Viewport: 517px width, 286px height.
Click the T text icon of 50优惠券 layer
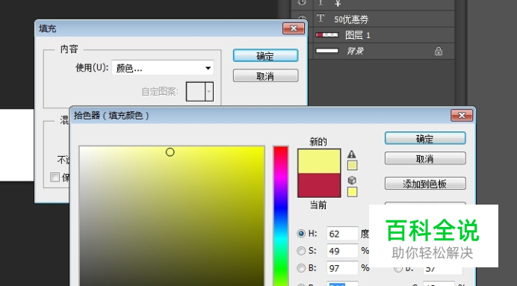pyautogui.click(x=321, y=18)
